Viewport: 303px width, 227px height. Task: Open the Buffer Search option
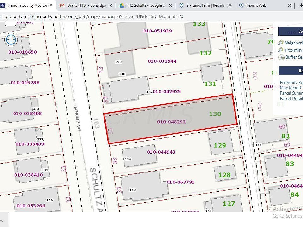click(294, 57)
